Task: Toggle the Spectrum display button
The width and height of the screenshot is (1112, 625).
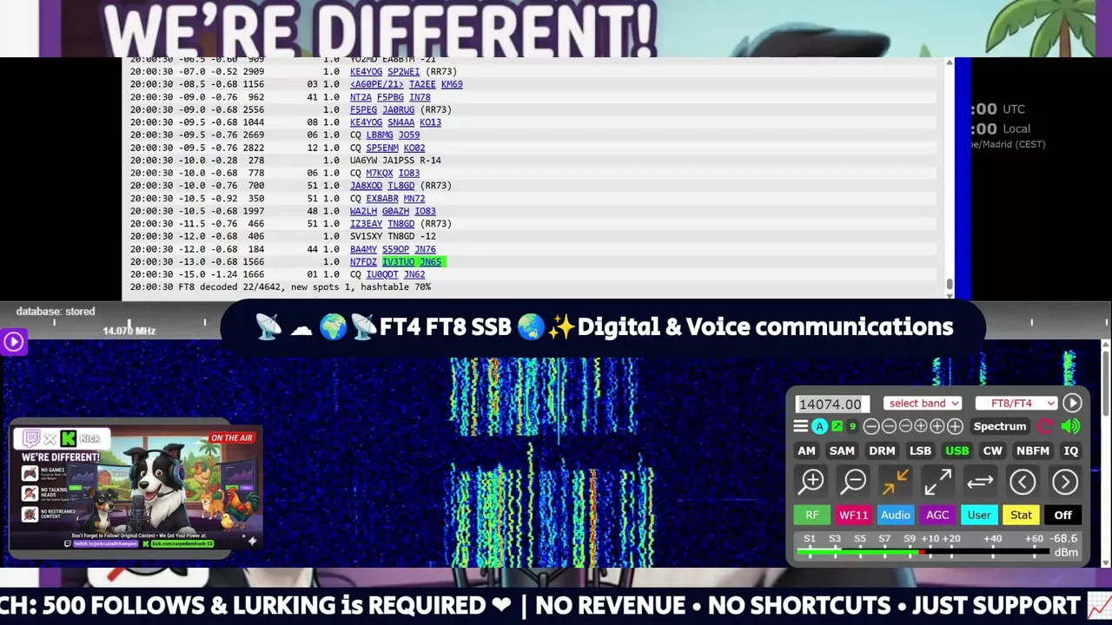Action: pos(999,426)
